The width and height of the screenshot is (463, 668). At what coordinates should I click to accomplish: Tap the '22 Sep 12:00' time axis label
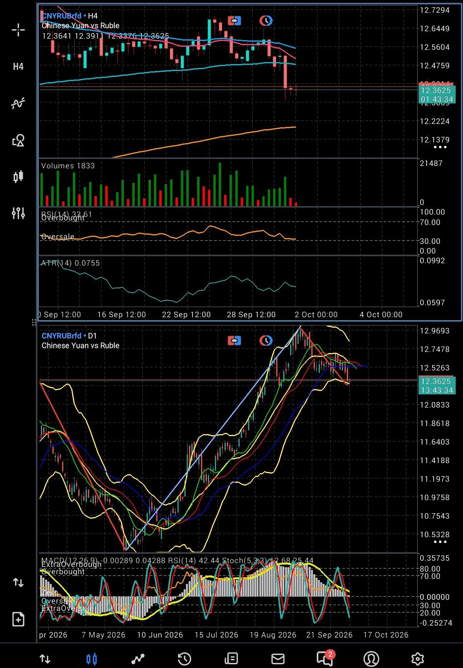pos(186,315)
